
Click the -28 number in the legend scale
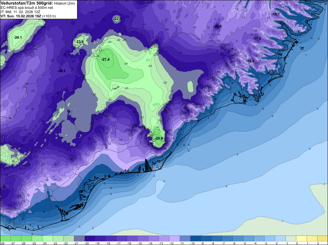(x=3, y=243)
